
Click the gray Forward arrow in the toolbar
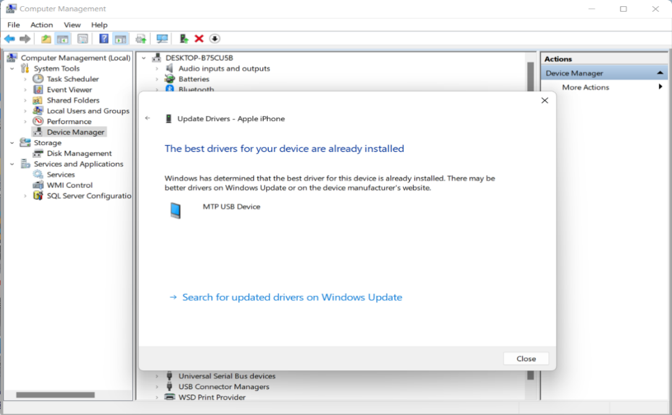[25, 39]
